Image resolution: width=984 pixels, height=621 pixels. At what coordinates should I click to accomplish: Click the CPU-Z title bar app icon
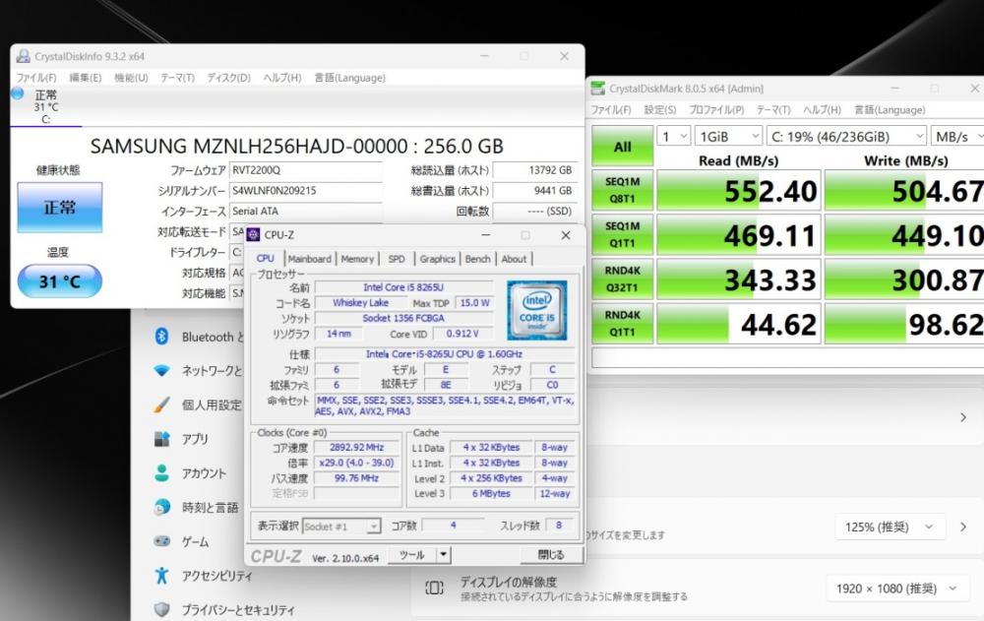click(x=254, y=235)
